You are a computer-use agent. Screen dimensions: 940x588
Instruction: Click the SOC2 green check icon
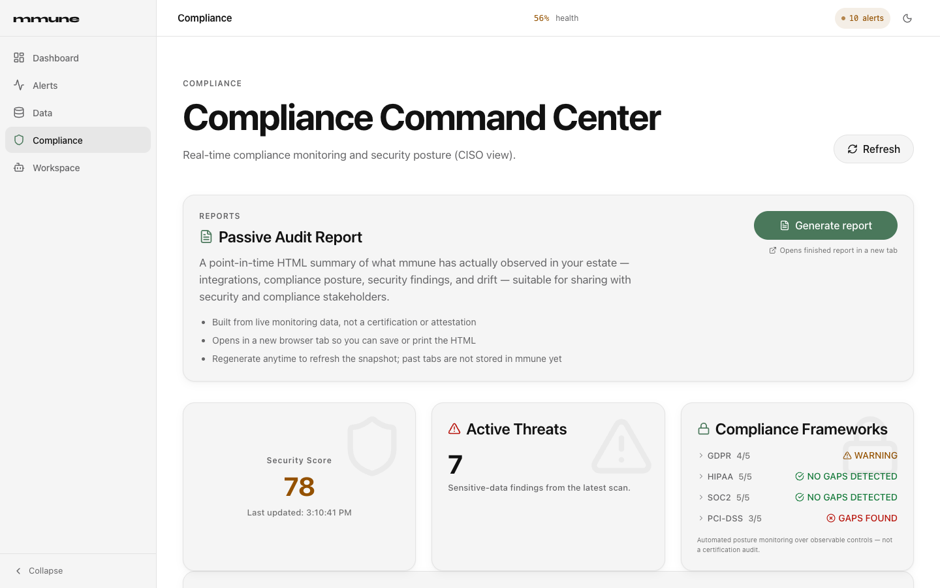800,497
